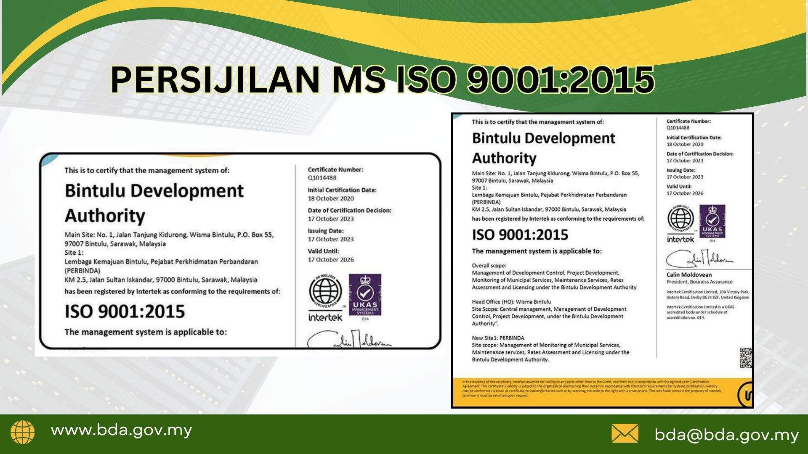Click the purple UKAS badge on right certificate
Viewport: 808px width, 454px height.
[712, 222]
